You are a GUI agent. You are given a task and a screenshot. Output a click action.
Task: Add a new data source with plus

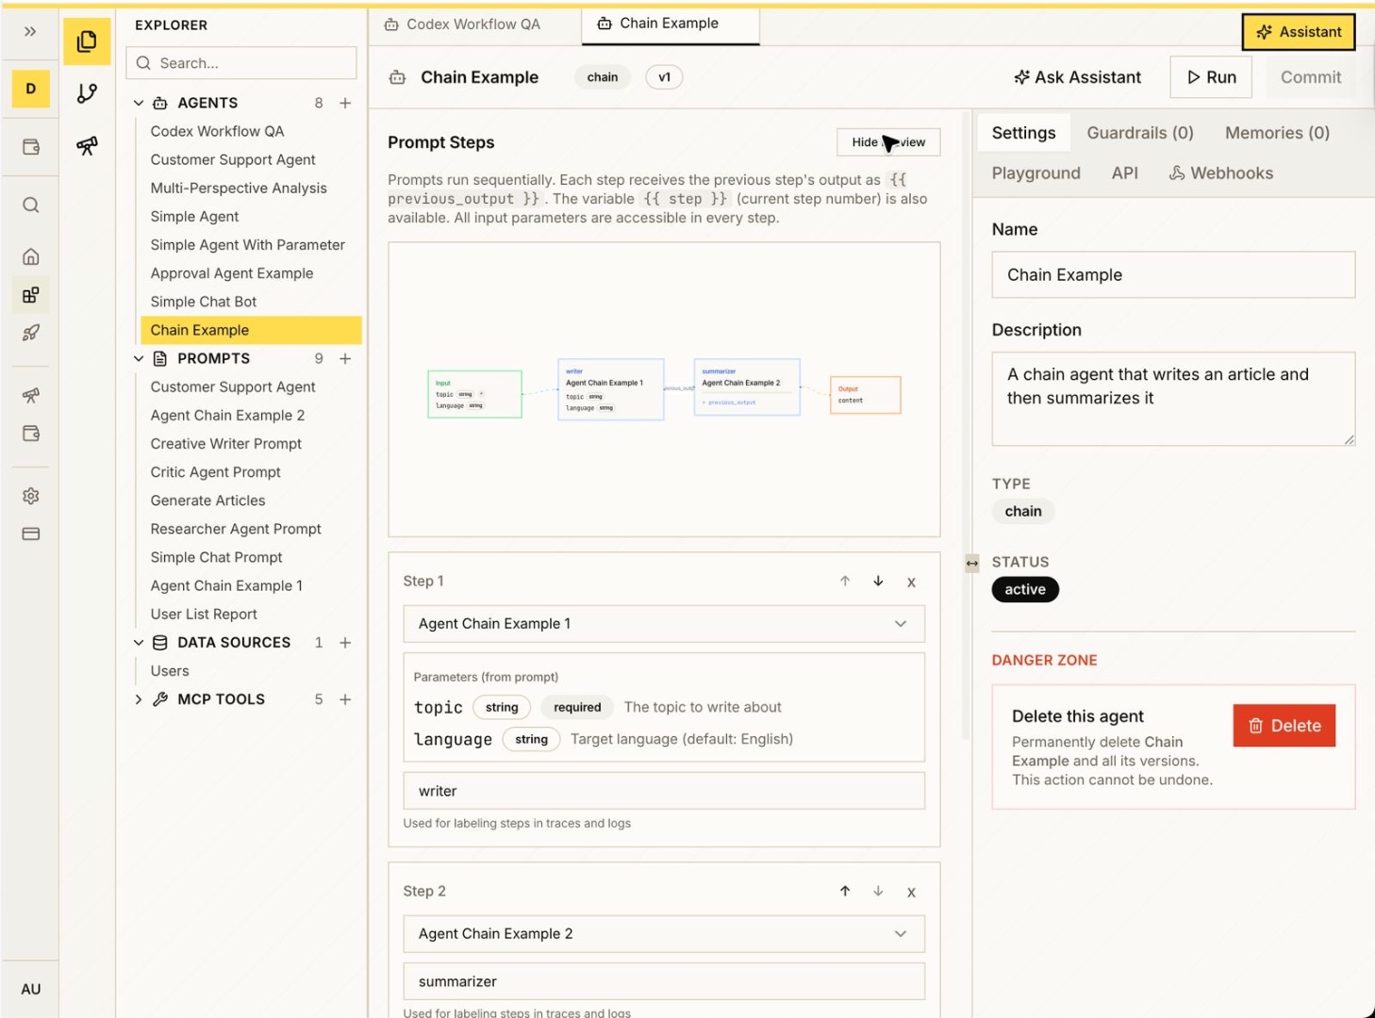point(345,642)
